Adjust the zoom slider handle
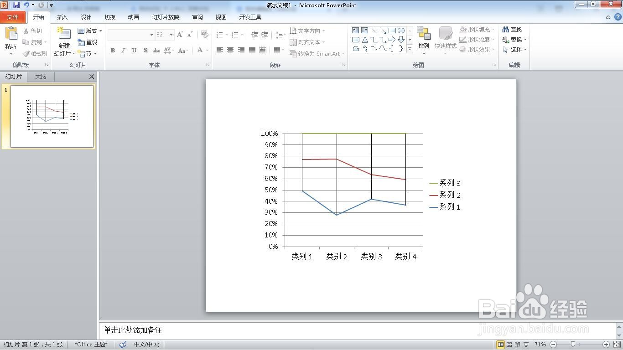Image resolution: width=623 pixels, height=350 pixels. 573,345
